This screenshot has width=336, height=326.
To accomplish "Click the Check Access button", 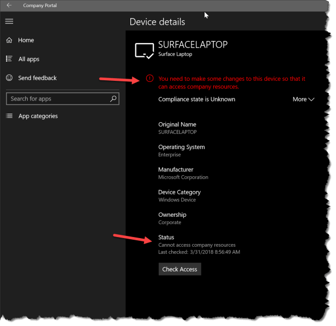I will [x=179, y=269].
